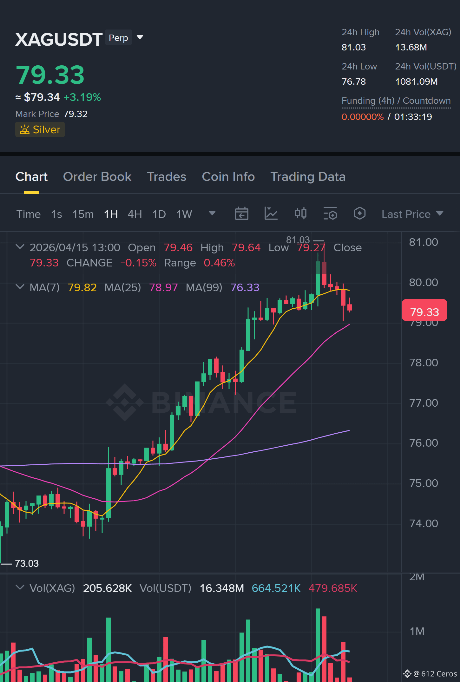Open the Last Price dropdown
The width and height of the screenshot is (460, 682).
[412, 214]
